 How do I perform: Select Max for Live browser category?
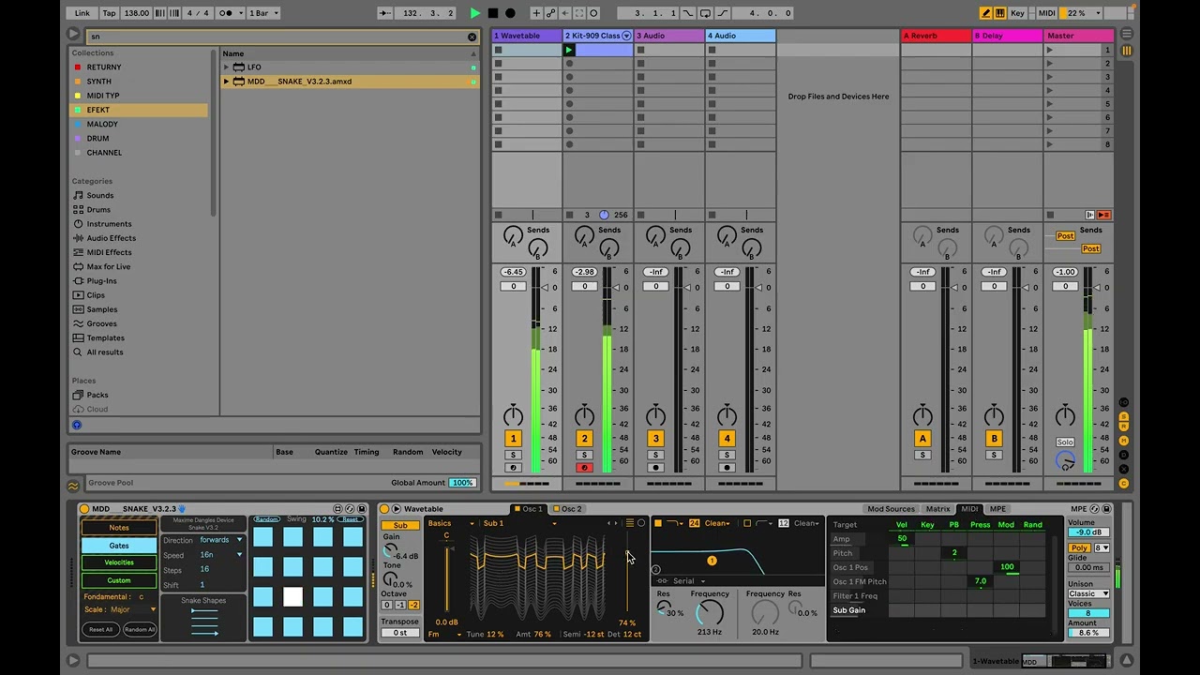pos(108,267)
